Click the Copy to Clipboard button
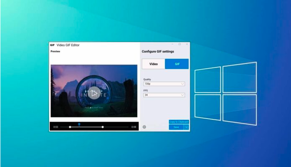 pyautogui.click(x=179, y=122)
